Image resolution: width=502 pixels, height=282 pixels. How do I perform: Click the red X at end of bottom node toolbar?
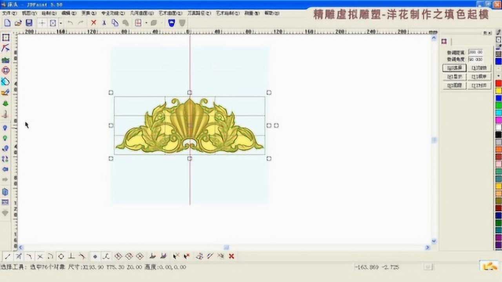231,256
